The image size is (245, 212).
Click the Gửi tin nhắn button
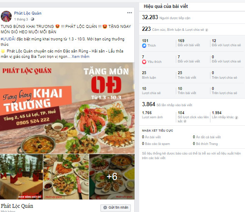tap(116, 207)
